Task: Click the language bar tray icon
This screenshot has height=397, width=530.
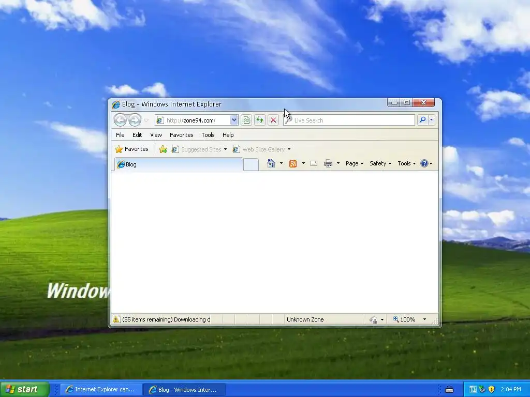Action: coord(473,390)
